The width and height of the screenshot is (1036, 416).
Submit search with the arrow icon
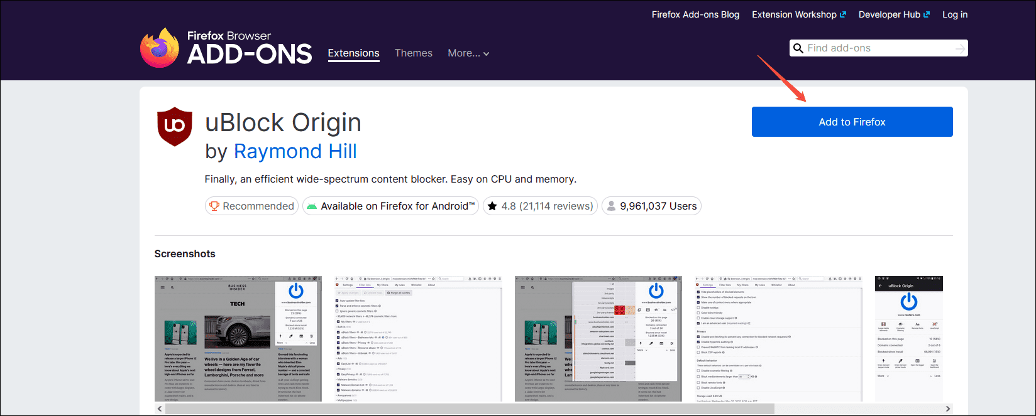[959, 48]
